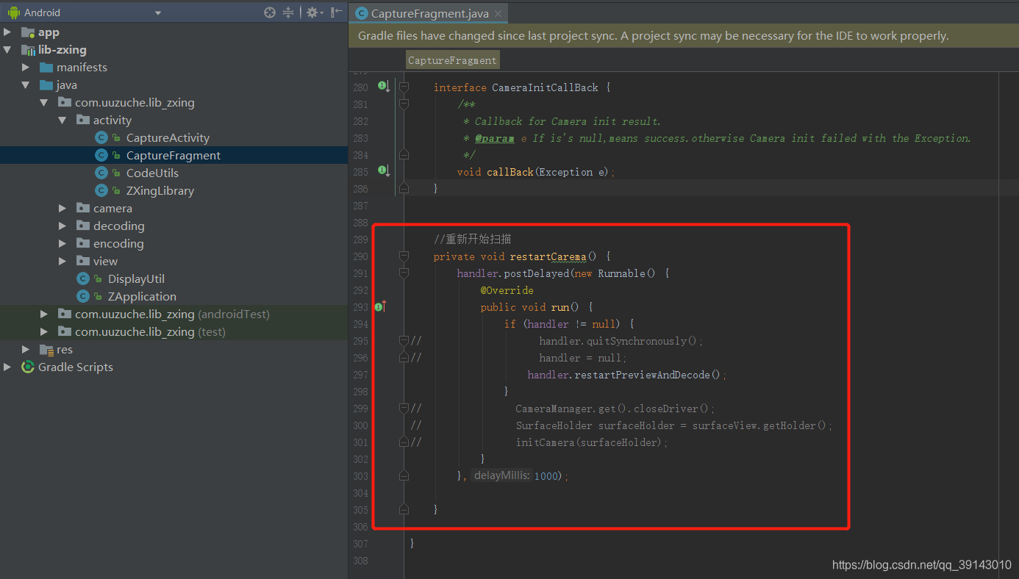Click the ZXingLibrary class icon
The width and height of the screenshot is (1019, 579).
101,191
